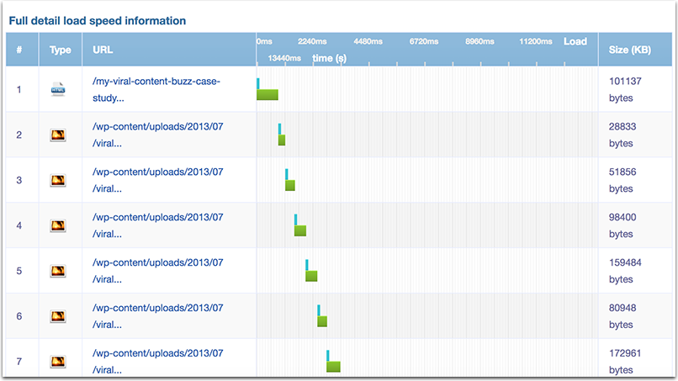Image resolution: width=678 pixels, height=381 pixels.
Task: Click the green load bar in row 2
Action: coord(282,140)
